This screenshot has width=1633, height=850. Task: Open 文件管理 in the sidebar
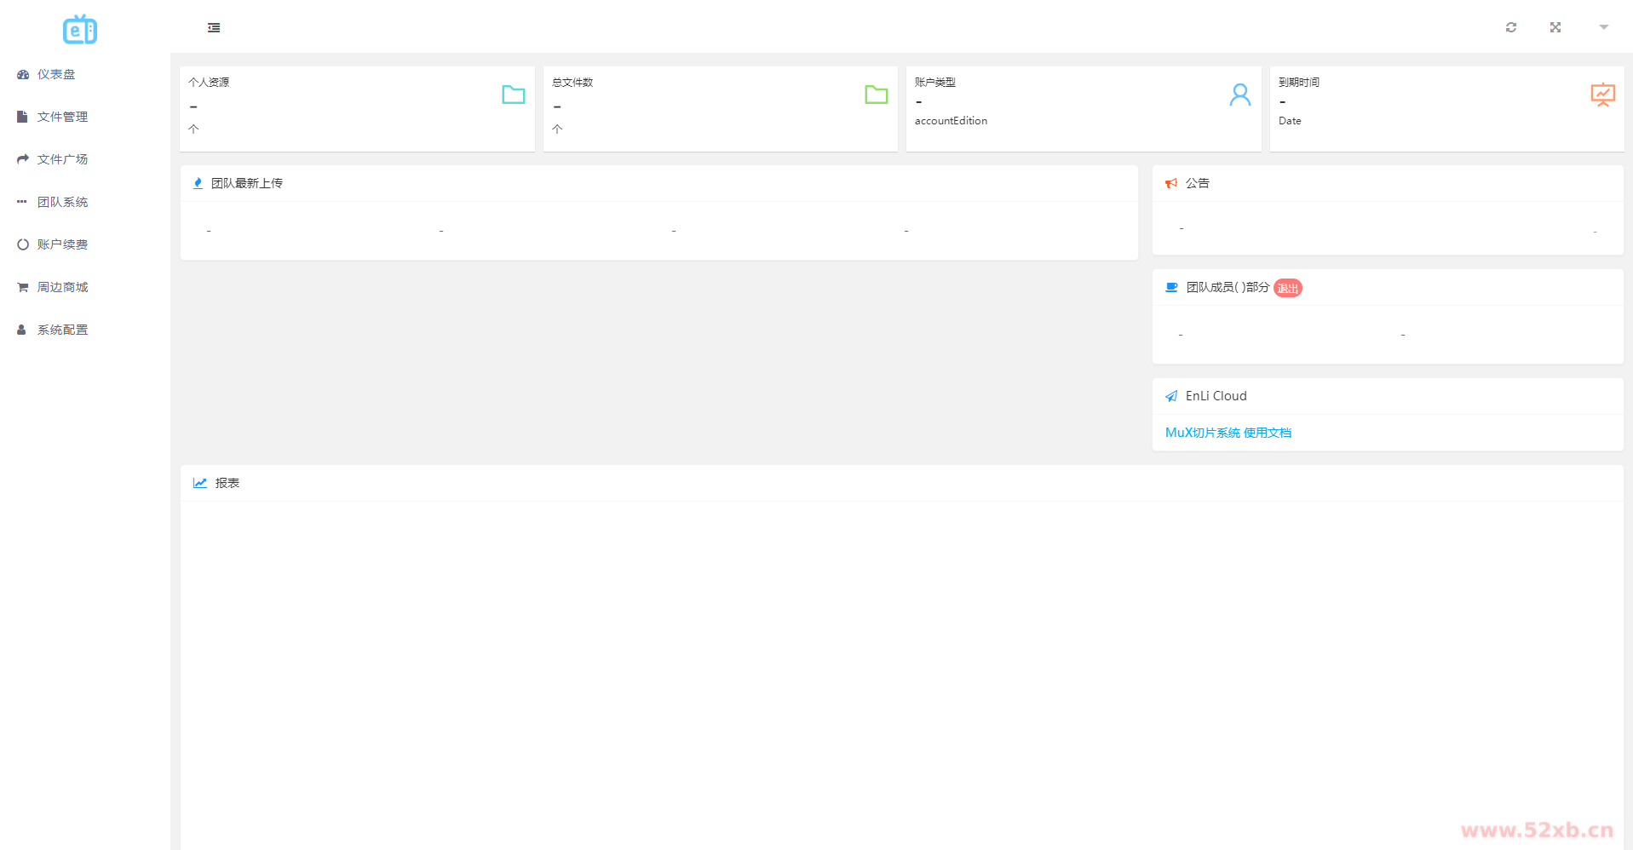[x=62, y=117]
